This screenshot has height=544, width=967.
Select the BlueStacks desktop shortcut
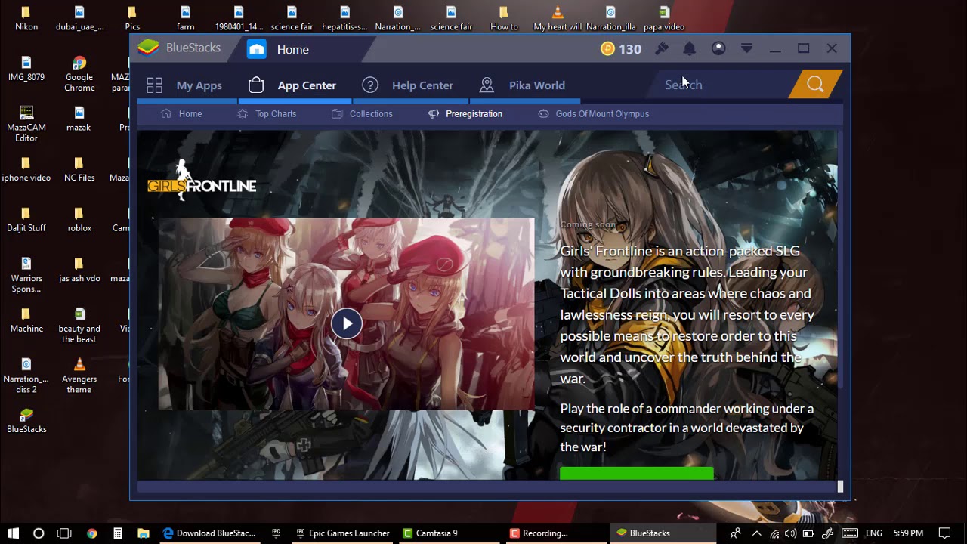pyautogui.click(x=26, y=421)
